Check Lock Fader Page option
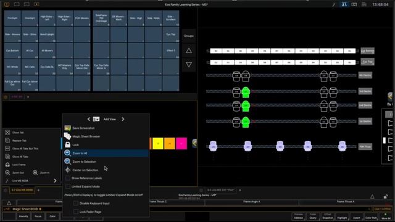The height and width of the screenshot is (222, 395). 75,212
